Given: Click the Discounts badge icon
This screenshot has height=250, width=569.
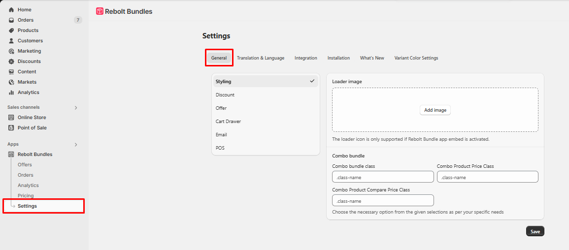Looking at the screenshot, I should point(11,61).
